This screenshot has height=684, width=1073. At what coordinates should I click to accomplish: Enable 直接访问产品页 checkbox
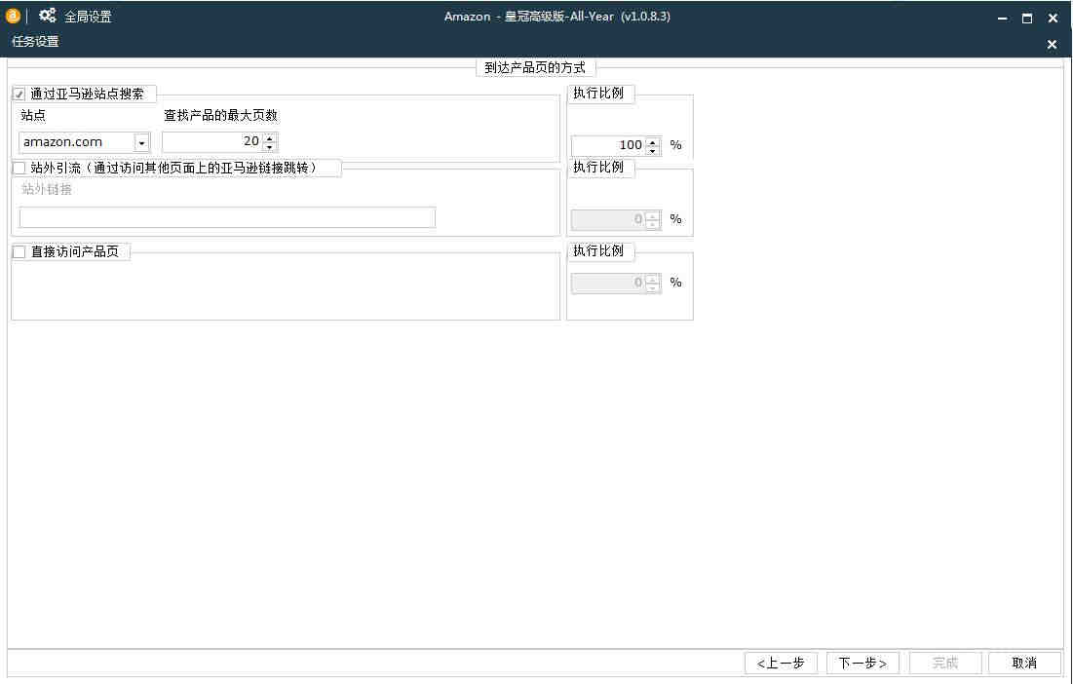(x=19, y=251)
